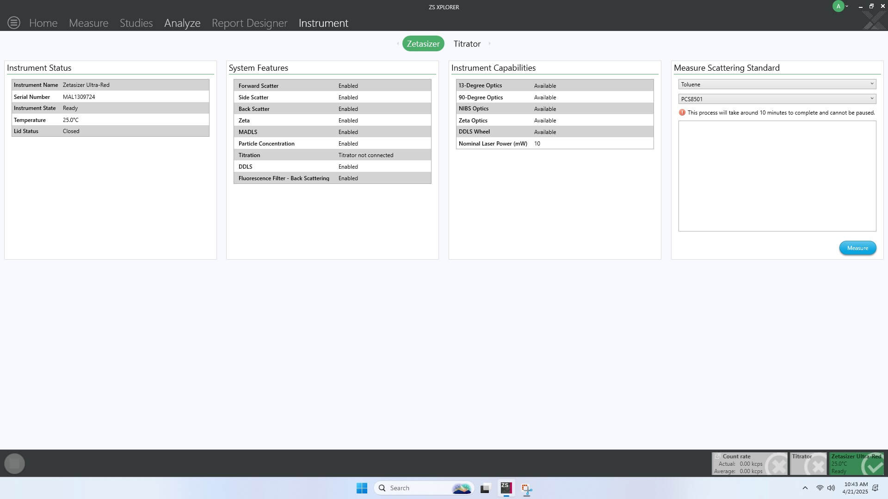Open the account dropdown arrow beside avatar
The height and width of the screenshot is (499, 888).
point(847,6)
